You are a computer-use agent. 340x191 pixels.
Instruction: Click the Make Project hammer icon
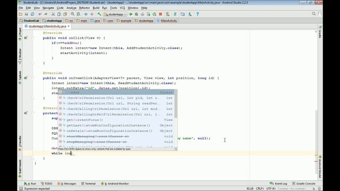click(99, 14)
